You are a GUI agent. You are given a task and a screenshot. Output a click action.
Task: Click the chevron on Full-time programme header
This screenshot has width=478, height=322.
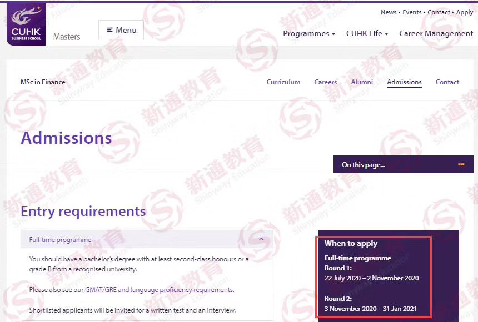point(261,239)
